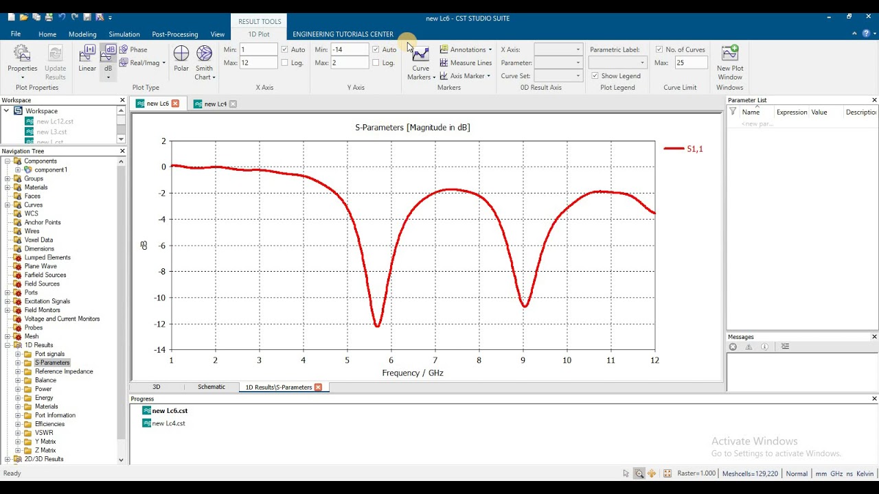The height and width of the screenshot is (494, 879).
Task: Select the pan tool in status bar
Action: pos(652,473)
